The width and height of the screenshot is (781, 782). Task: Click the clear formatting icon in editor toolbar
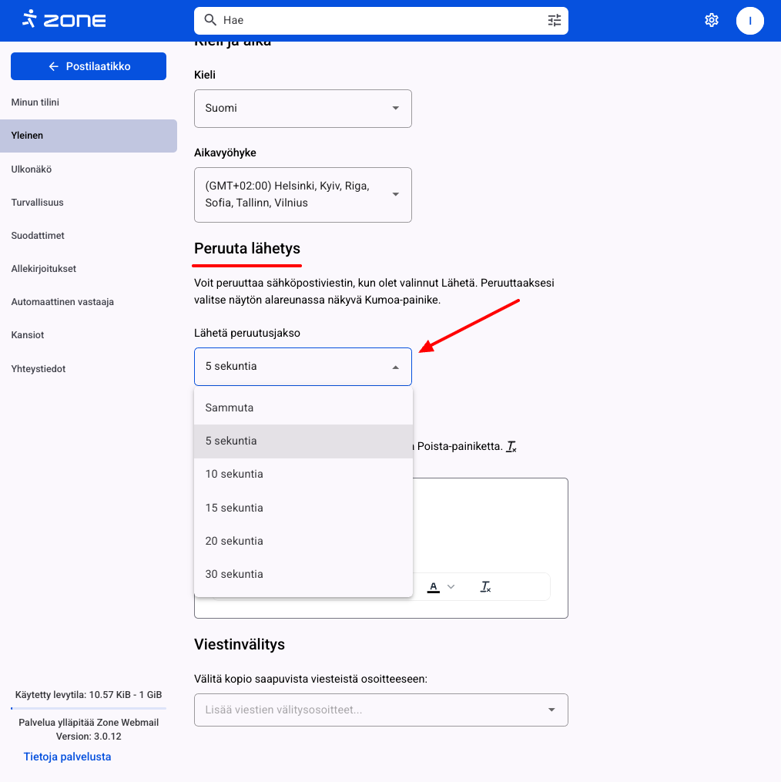pyautogui.click(x=486, y=587)
